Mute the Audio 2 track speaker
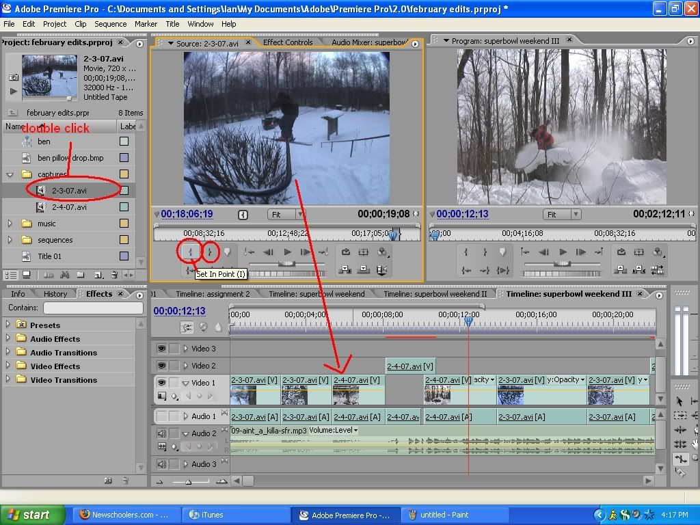 tap(162, 433)
